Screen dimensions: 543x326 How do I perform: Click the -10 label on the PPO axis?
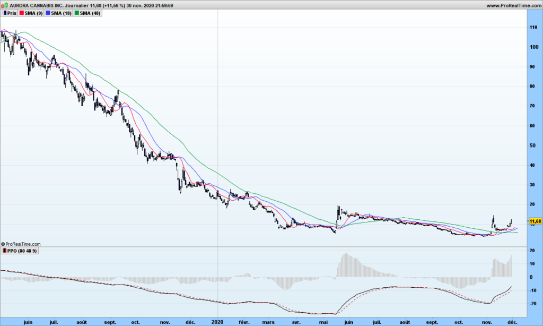point(532,290)
